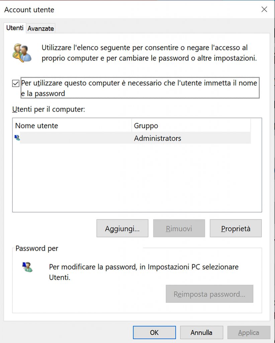This screenshot has width=275, height=343.
Task: Click the Reimposta password button
Action: [x=209, y=294]
